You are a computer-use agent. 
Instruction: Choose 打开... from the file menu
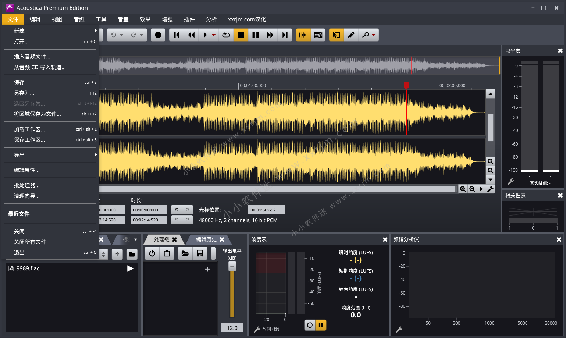click(50, 42)
